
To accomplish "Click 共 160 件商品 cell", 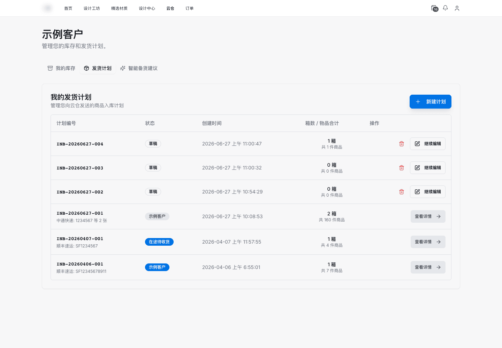I will click(x=332, y=220).
